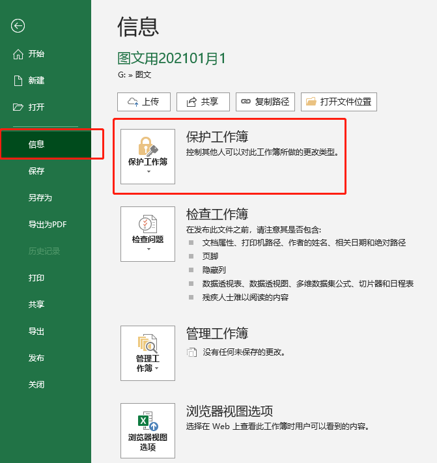Click the magnifier documents icon for 管理工作簿

pos(148,344)
